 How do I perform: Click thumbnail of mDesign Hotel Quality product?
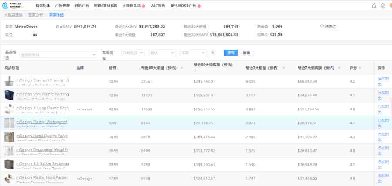tap(9, 137)
